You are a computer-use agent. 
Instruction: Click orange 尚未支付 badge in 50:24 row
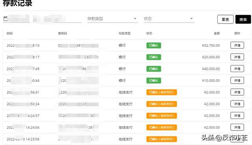click(161, 104)
